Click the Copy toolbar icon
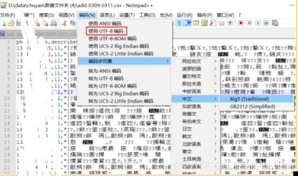Image resolution: width=298 pixels, height=176 pixels. pyautogui.click(x=73, y=23)
